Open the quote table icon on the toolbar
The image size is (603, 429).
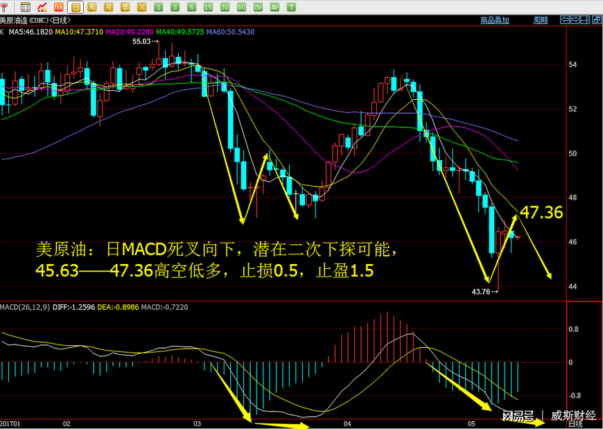click(x=24, y=6)
